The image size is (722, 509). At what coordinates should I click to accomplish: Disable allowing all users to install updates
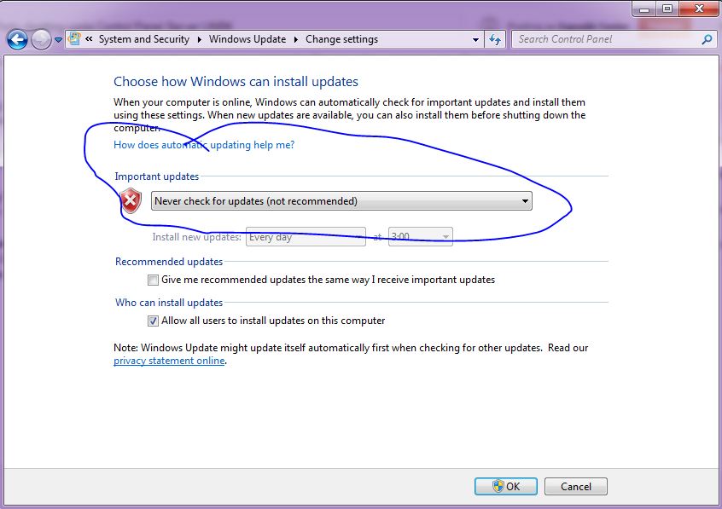tap(153, 321)
